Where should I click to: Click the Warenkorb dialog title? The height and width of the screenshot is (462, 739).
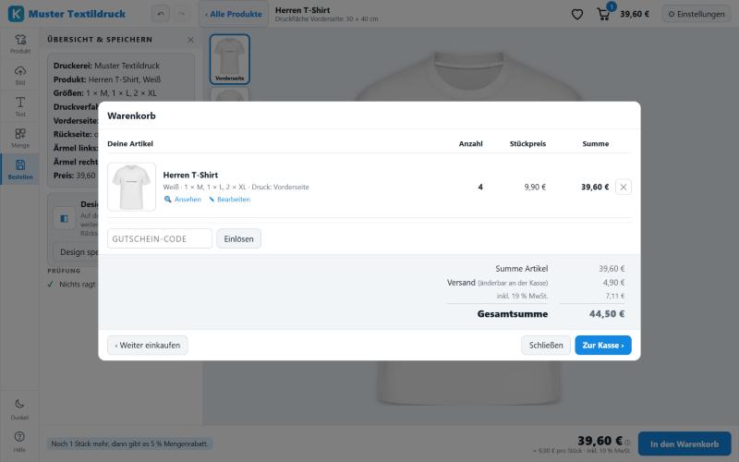click(131, 115)
